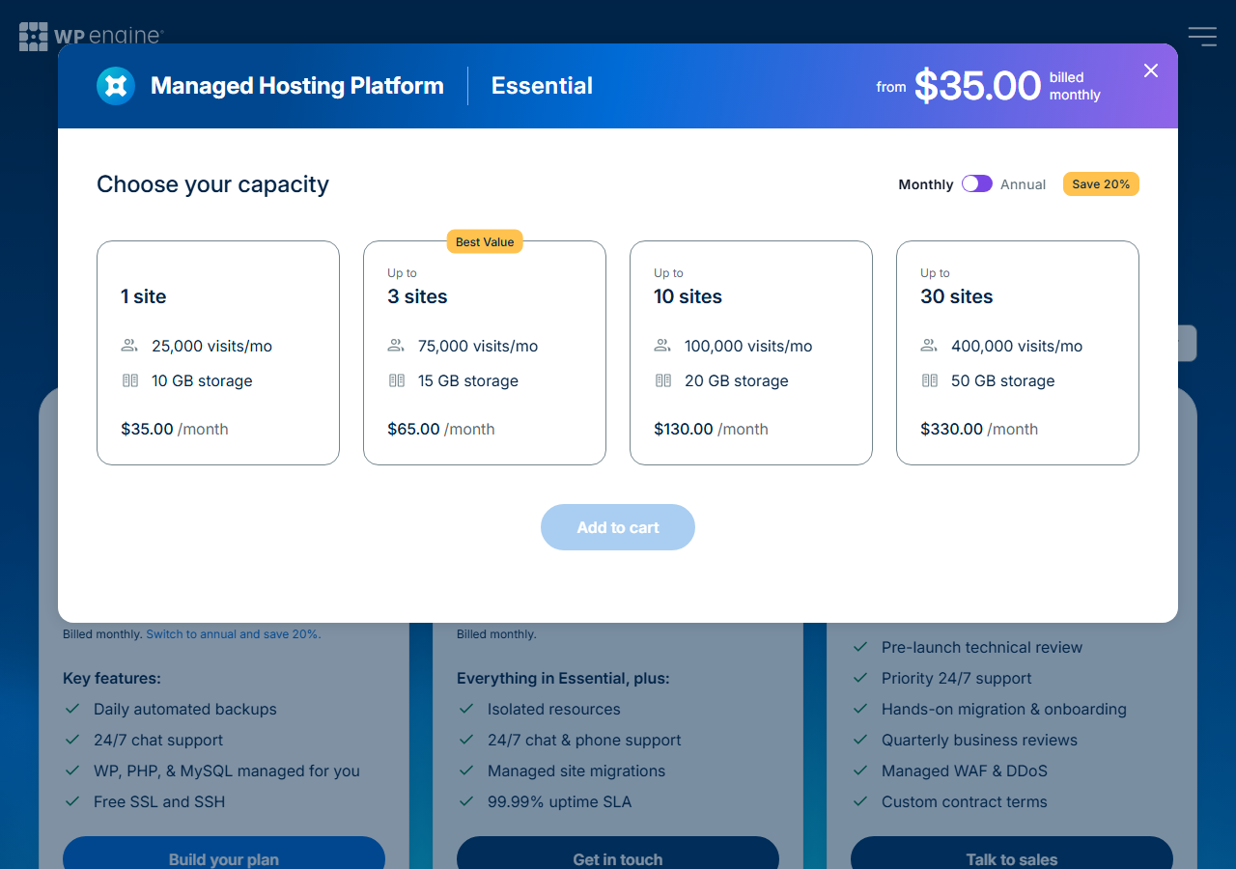The image size is (1236, 869).
Task: Click checkmark beside 99.99% uptime SLA
Action: (465, 801)
